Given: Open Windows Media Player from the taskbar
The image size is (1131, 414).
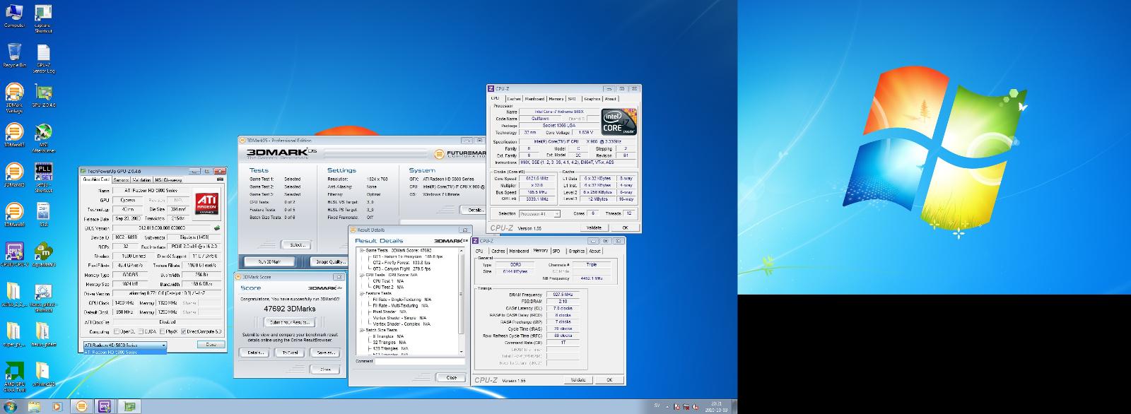Looking at the screenshot, I should (x=57, y=406).
